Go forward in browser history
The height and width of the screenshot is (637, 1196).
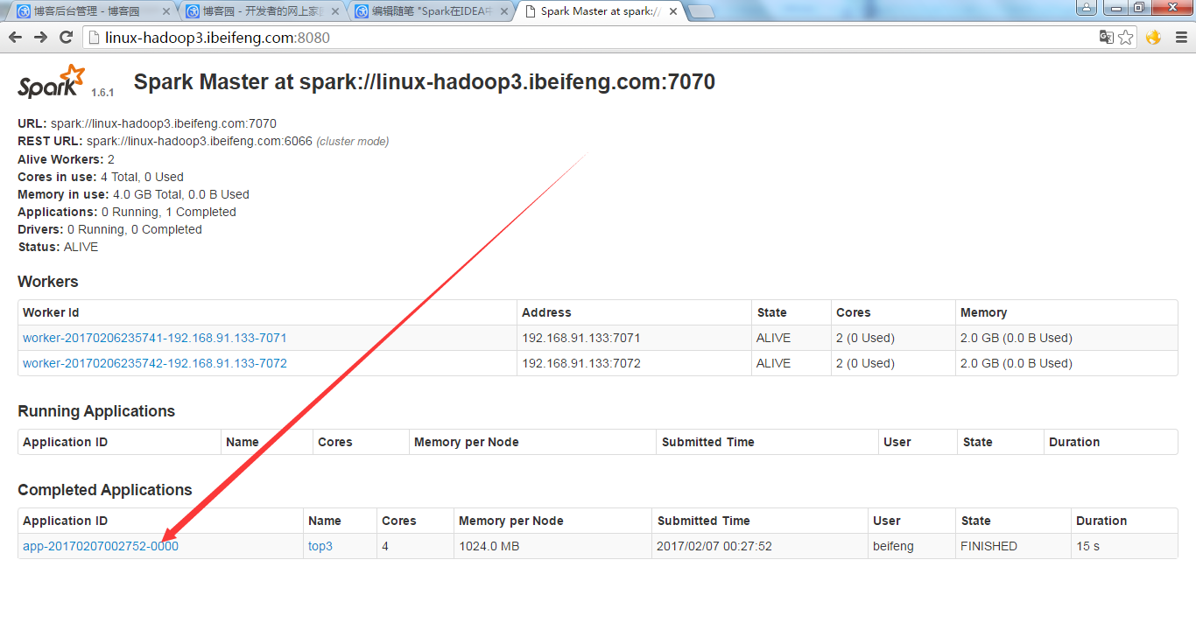click(x=40, y=38)
